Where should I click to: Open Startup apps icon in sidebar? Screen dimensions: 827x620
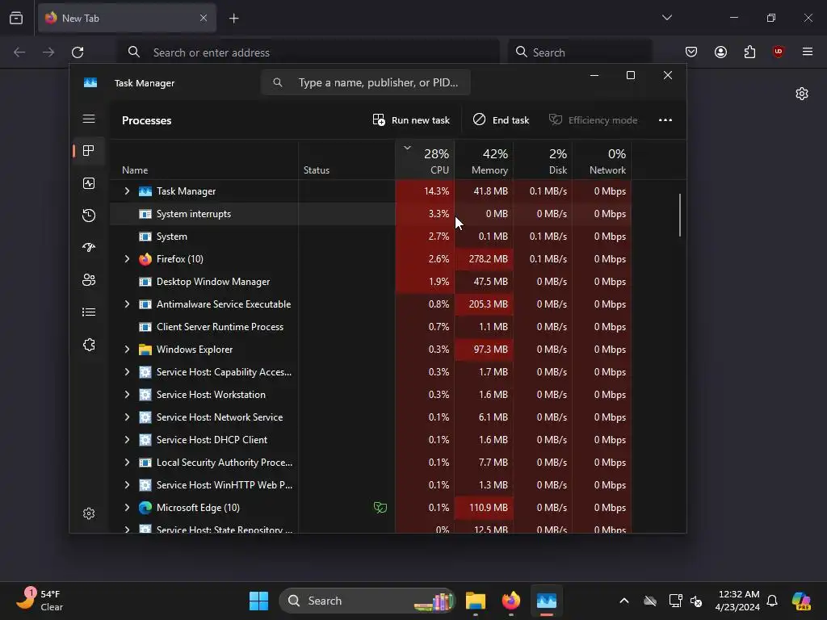tap(89, 247)
